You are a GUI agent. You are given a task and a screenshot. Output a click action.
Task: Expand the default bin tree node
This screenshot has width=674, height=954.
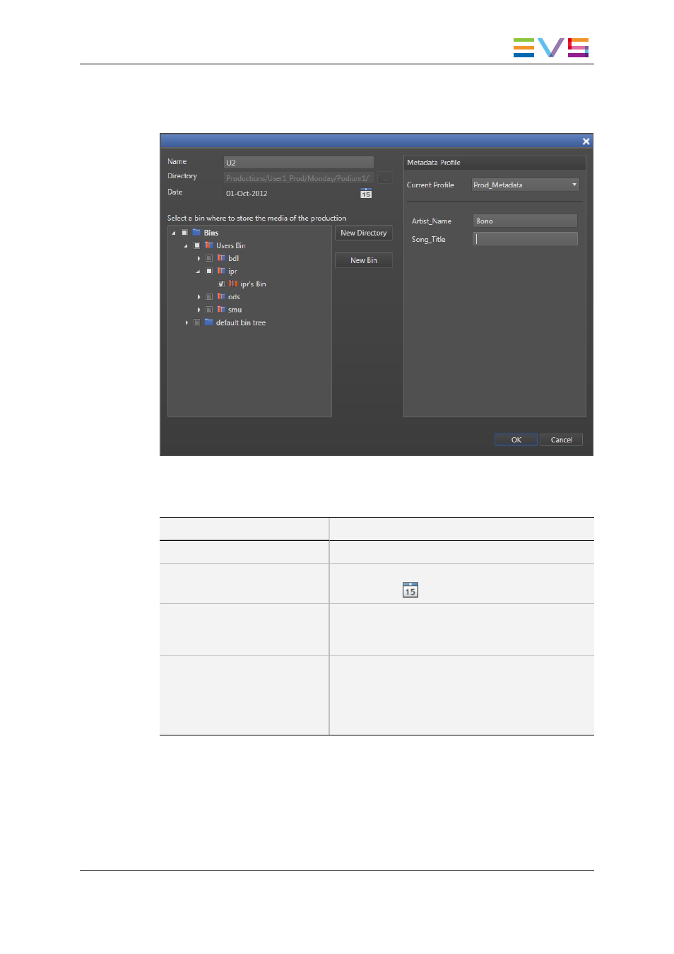[187, 322]
